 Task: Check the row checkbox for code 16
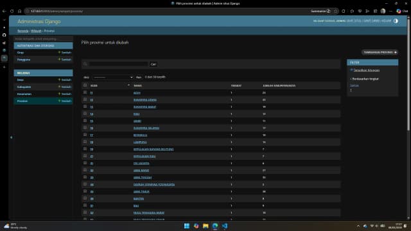[x=85, y=128]
